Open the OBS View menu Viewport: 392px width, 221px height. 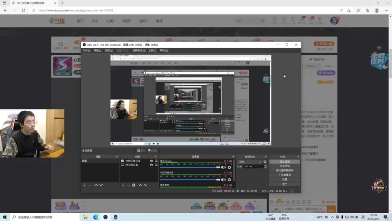click(109, 51)
